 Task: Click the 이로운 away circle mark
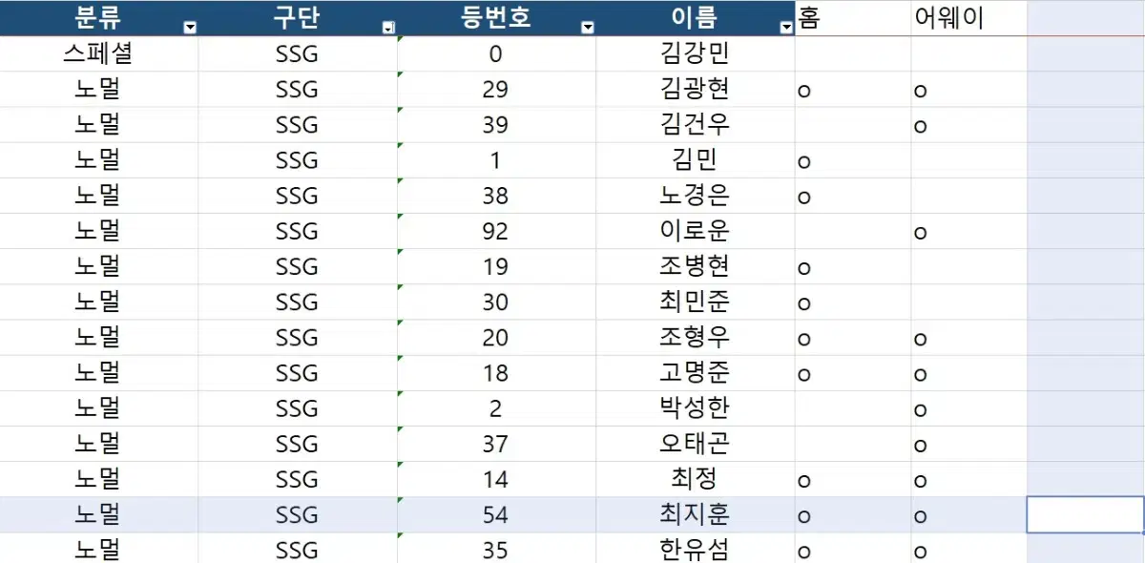tap(921, 234)
